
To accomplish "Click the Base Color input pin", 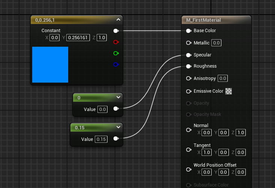I will 188,31.
